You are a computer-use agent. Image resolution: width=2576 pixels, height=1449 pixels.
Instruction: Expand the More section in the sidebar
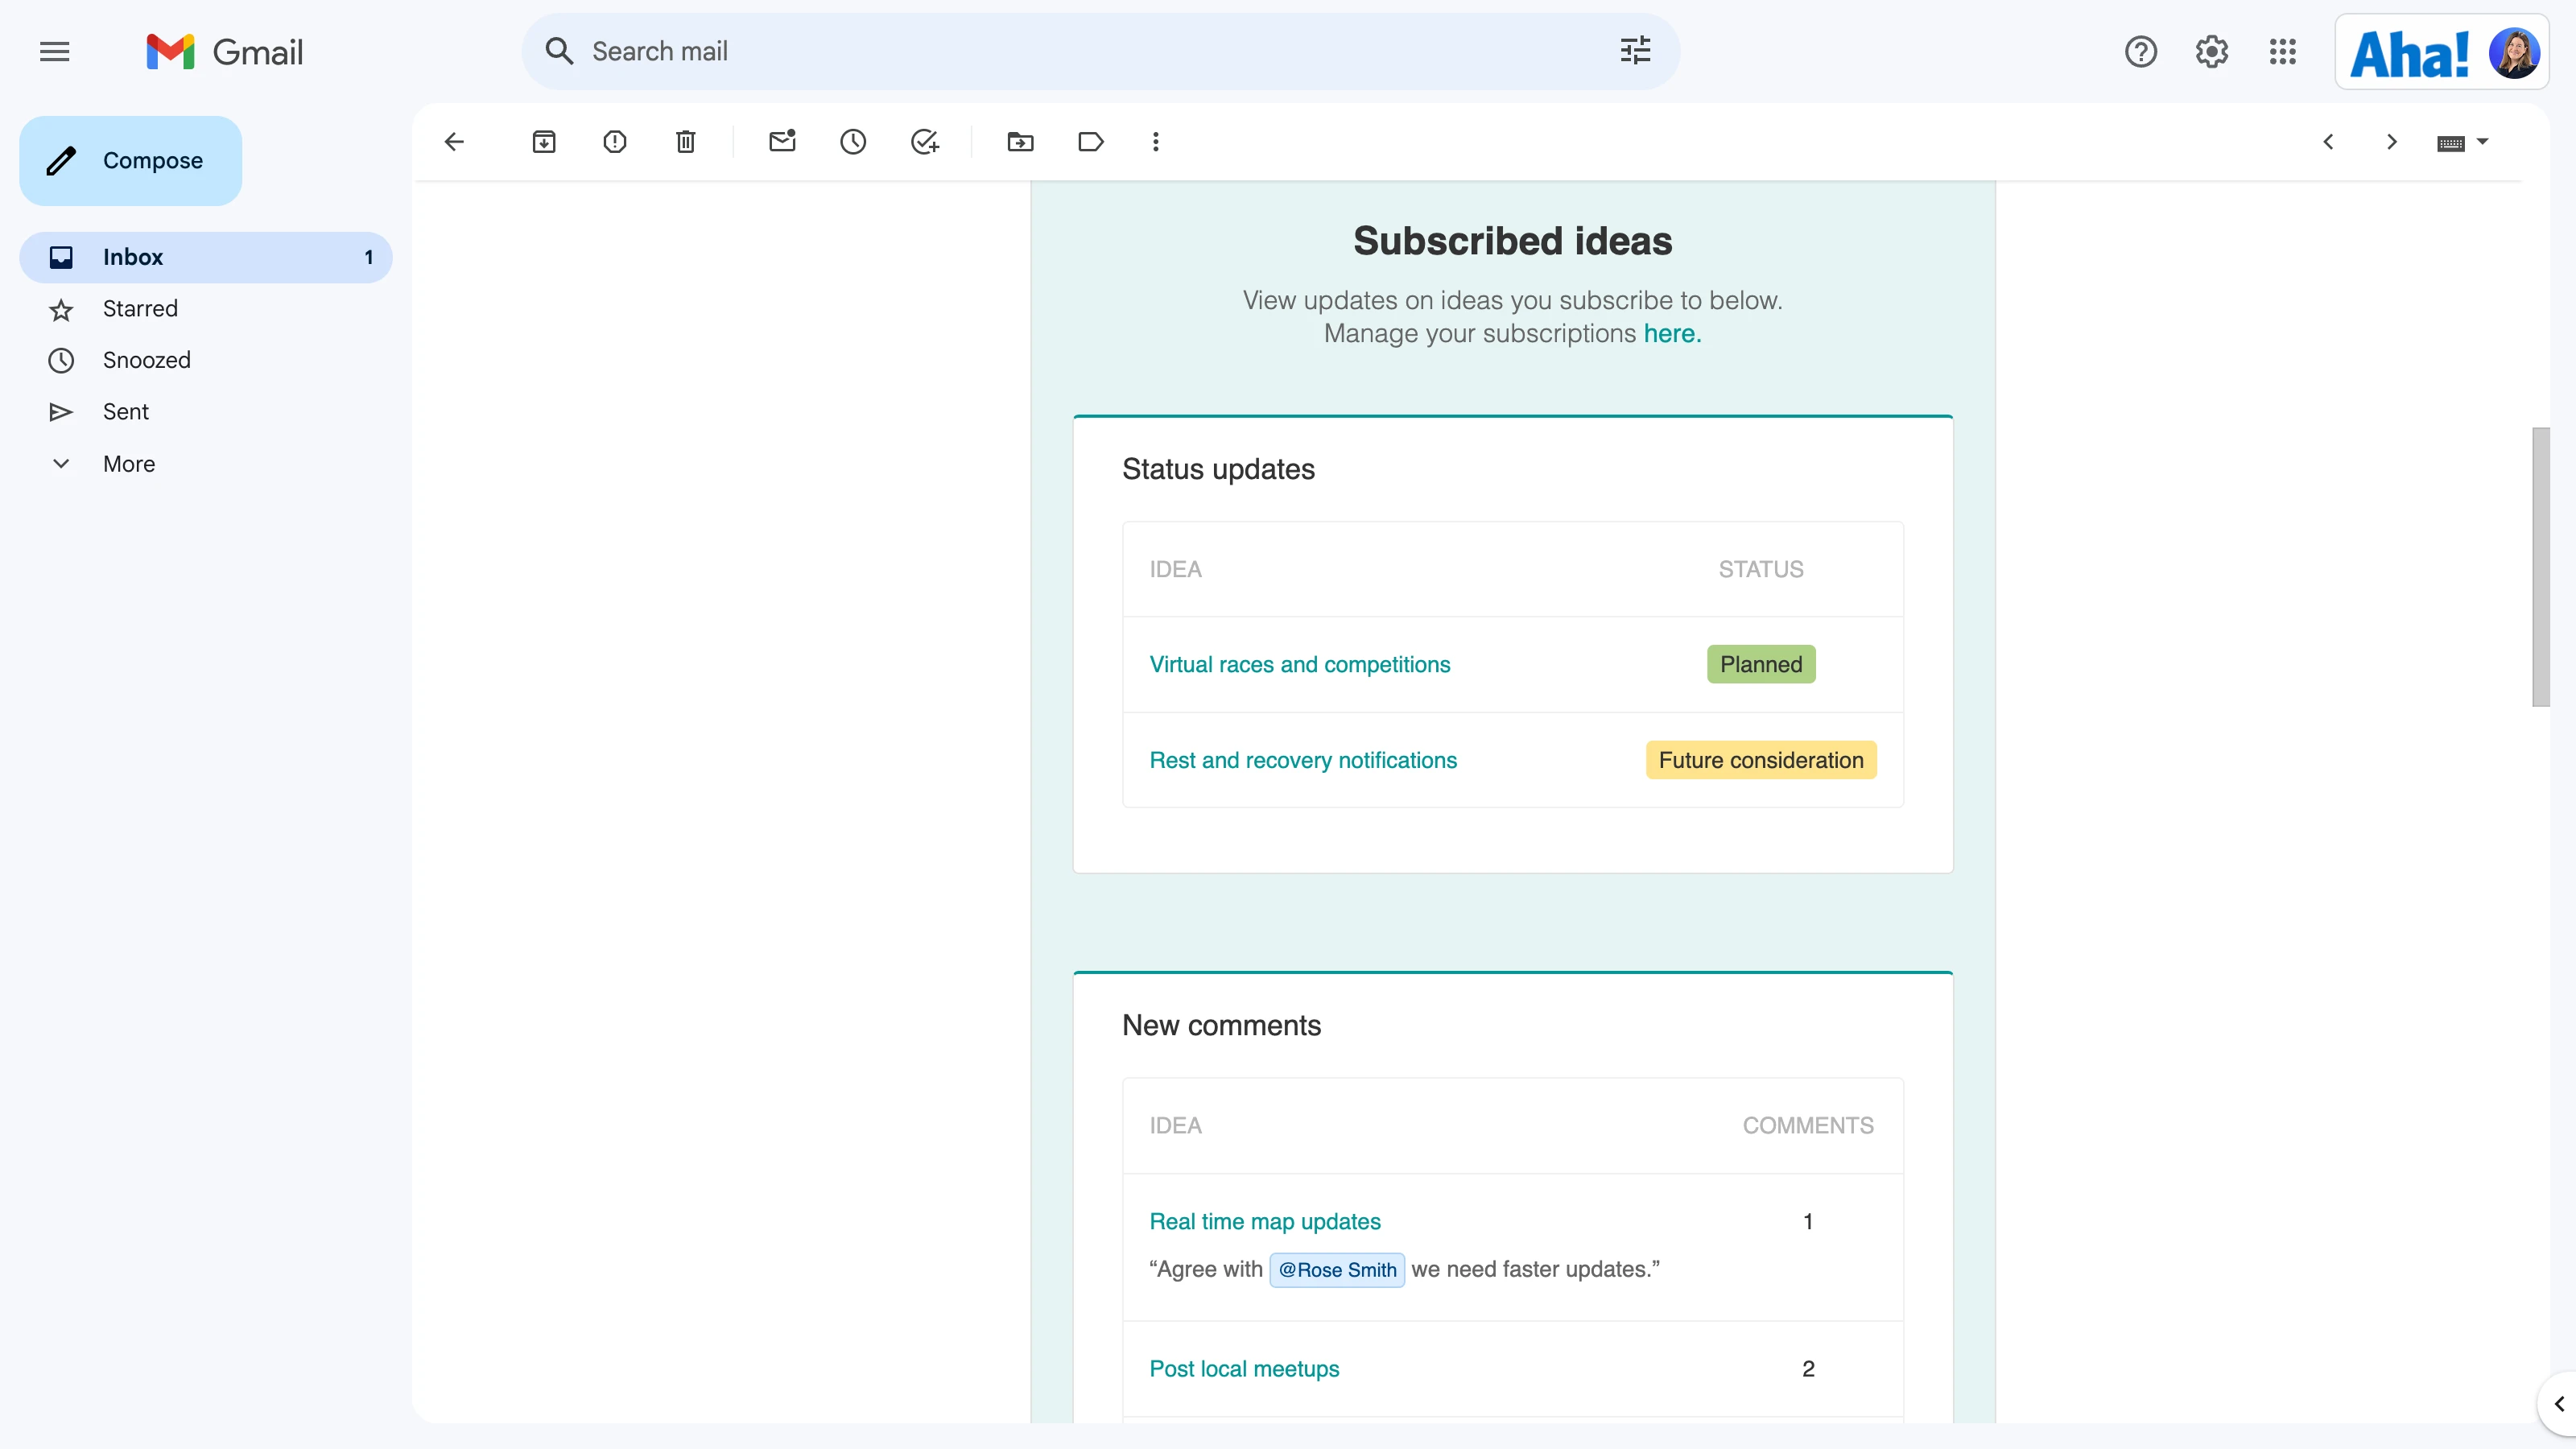click(x=128, y=464)
